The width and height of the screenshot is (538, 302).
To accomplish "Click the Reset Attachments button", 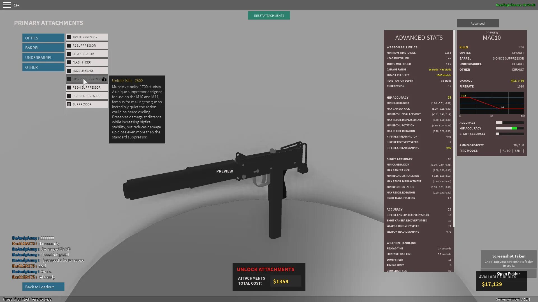I will tap(269, 16).
